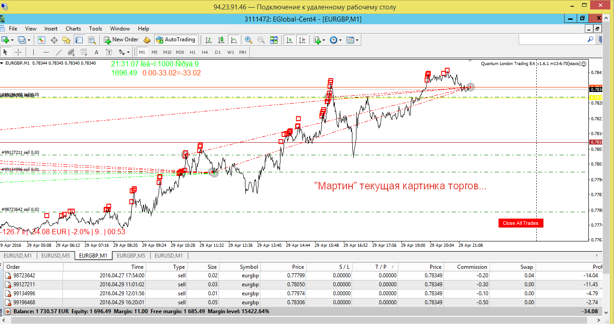Open the Templates icon

pos(351,40)
